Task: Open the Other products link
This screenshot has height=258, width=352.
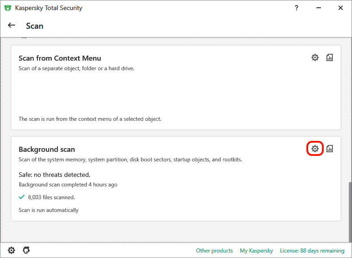Action: click(x=214, y=251)
